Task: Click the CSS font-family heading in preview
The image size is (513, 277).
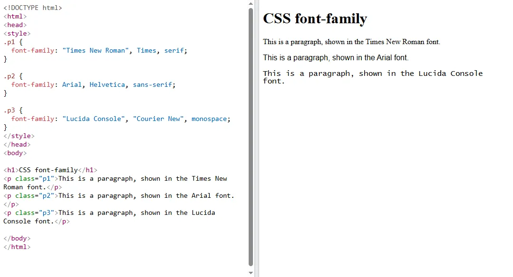Action: coord(315,19)
